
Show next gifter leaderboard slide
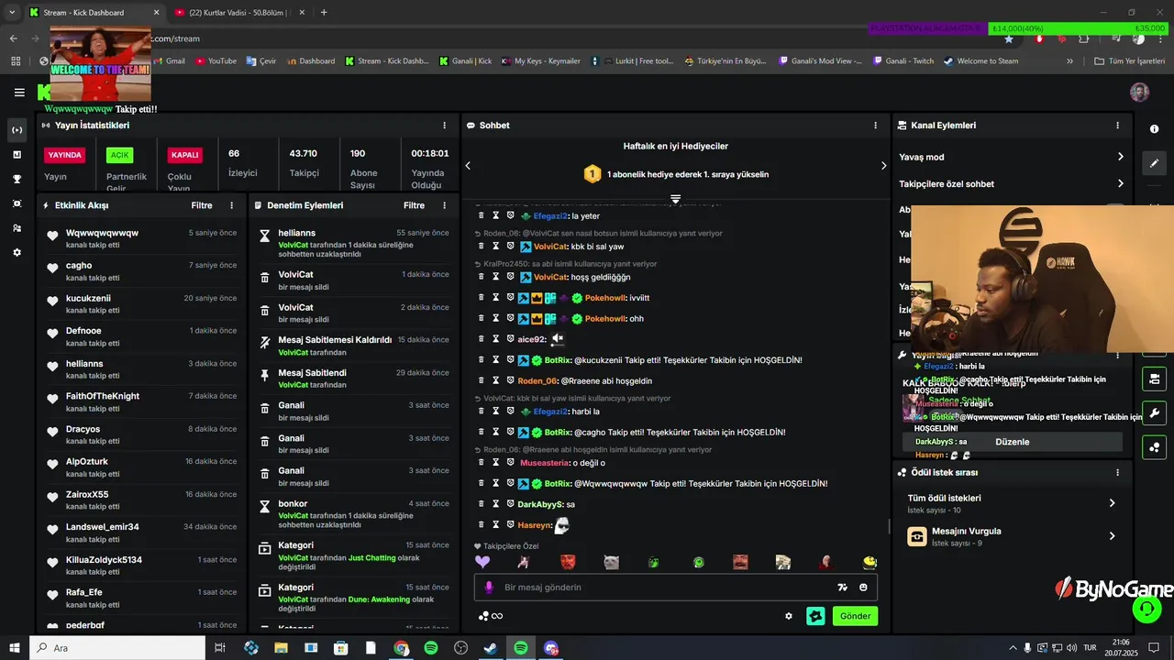(x=883, y=166)
